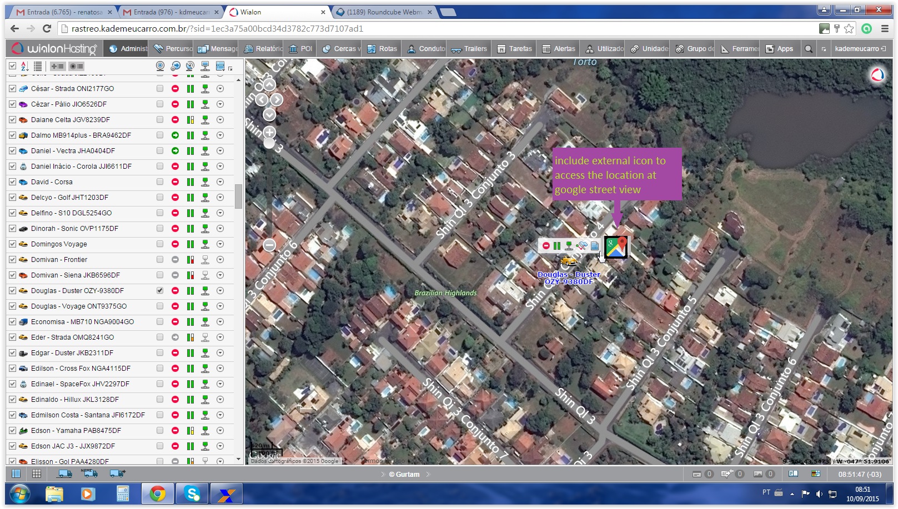Open the options dropdown for César Strada
Viewport: 898px width, 509px height.
pyautogui.click(x=220, y=89)
